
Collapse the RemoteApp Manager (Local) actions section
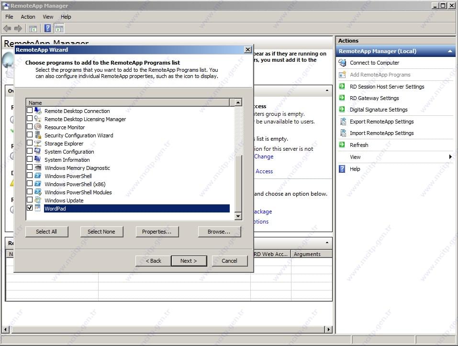pos(450,51)
